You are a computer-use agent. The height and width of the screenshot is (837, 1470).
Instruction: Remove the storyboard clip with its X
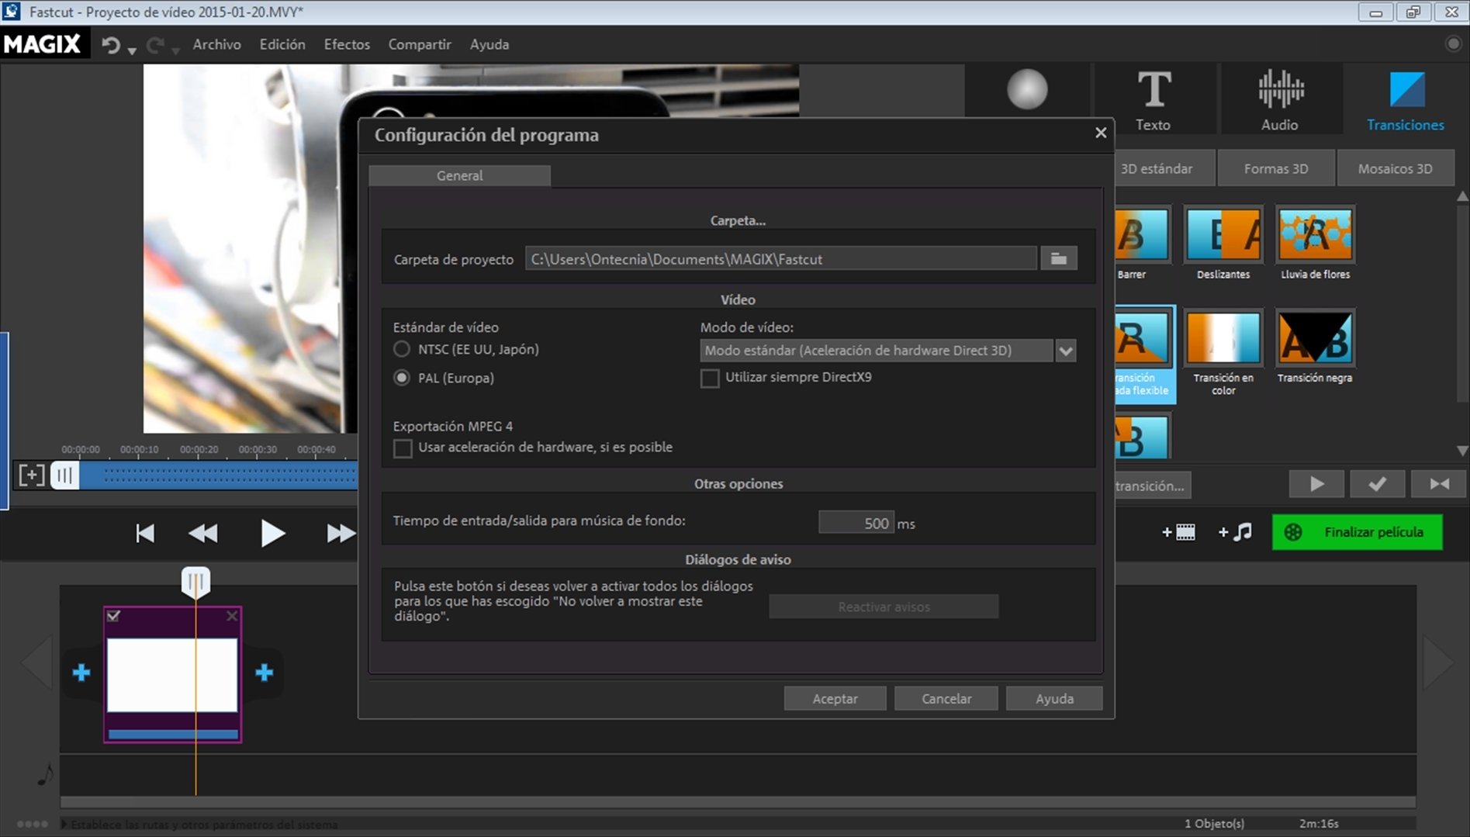point(231,616)
